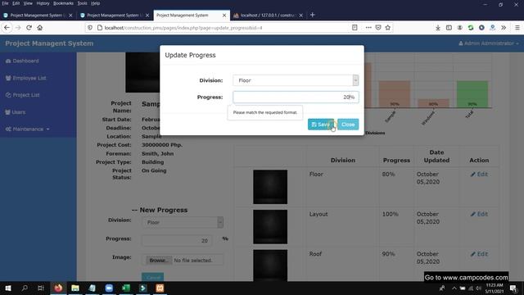This screenshot has height=295, width=524.
Task: Click the Progress column header
Action: point(396,161)
